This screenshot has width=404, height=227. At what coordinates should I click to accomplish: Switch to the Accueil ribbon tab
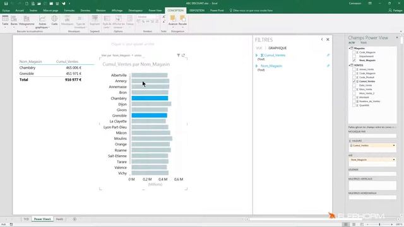(20, 11)
